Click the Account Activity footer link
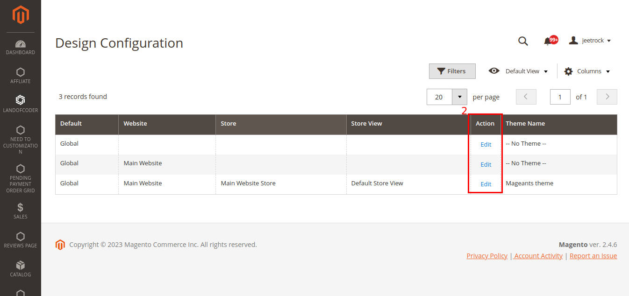This screenshot has height=296, width=629. point(538,255)
